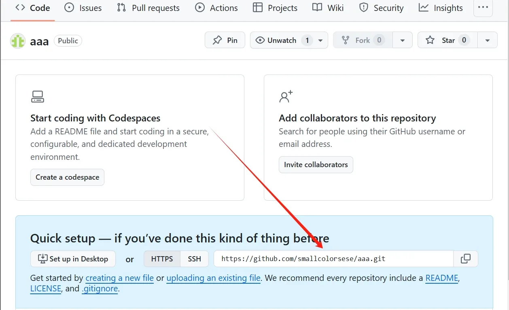Open the Pull requests tab
Viewport: 509px width, 310px height.
[x=148, y=8]
